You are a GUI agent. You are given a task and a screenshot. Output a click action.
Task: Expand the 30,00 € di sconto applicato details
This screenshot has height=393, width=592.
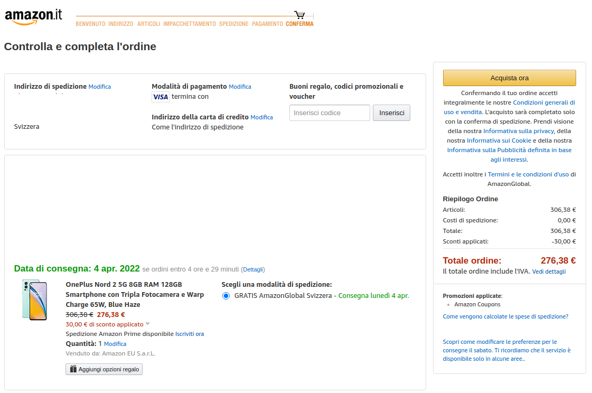coord(148,324)
